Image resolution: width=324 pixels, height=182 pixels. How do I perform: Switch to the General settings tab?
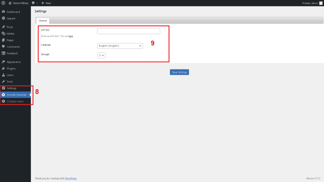(43, 20)
